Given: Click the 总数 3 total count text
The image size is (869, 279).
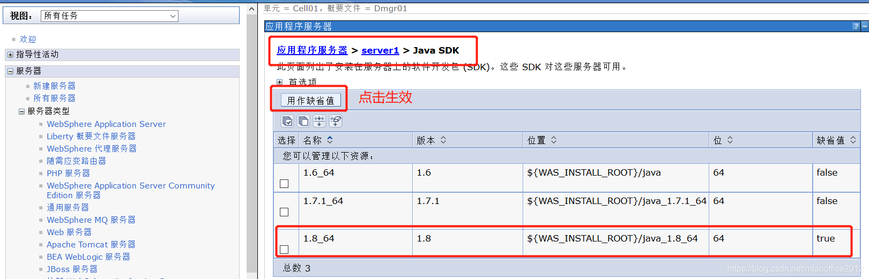Looking at the screenshot, I should (296, 268).
